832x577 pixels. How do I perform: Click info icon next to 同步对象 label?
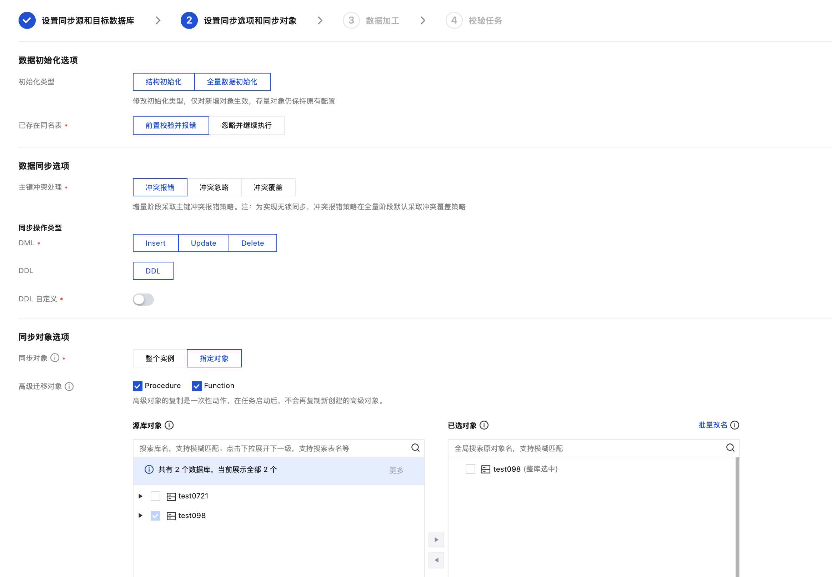coord(55,358)
